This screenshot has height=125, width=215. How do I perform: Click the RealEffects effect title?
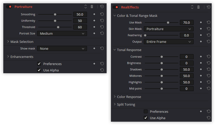130,7
